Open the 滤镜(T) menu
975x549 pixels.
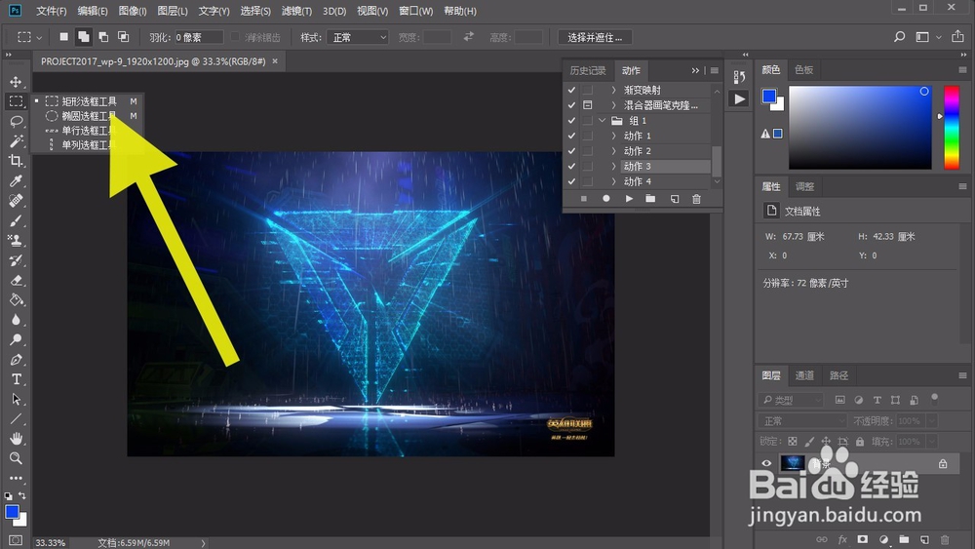pos(296,11)
